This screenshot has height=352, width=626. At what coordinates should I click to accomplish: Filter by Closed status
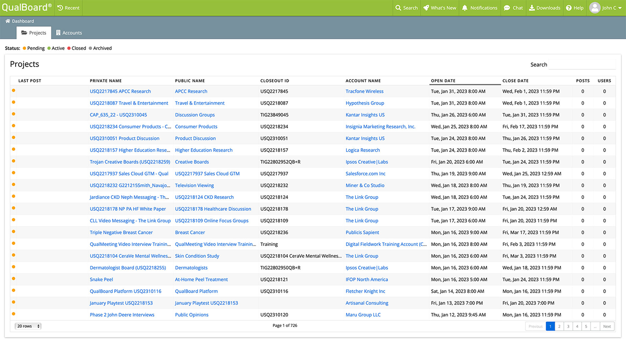tap(77, 48)
